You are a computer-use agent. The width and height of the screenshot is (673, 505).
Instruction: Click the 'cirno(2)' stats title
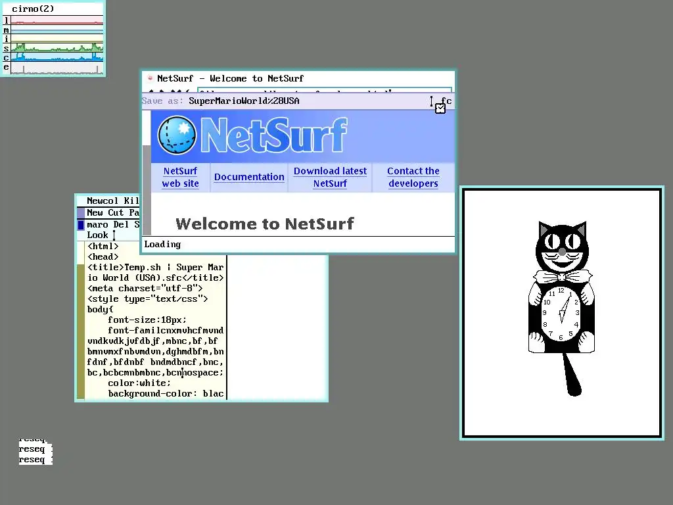tap(33, 9)
